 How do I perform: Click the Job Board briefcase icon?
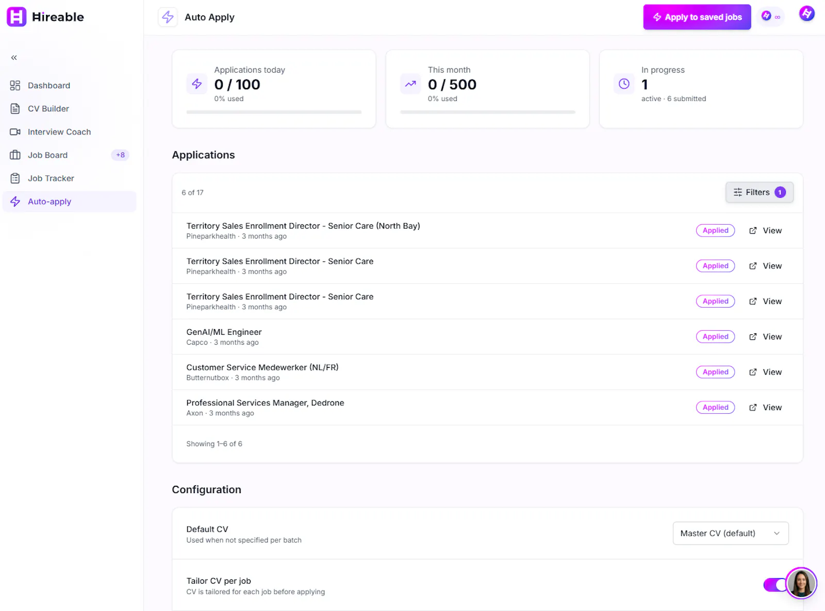click(15, 155)
